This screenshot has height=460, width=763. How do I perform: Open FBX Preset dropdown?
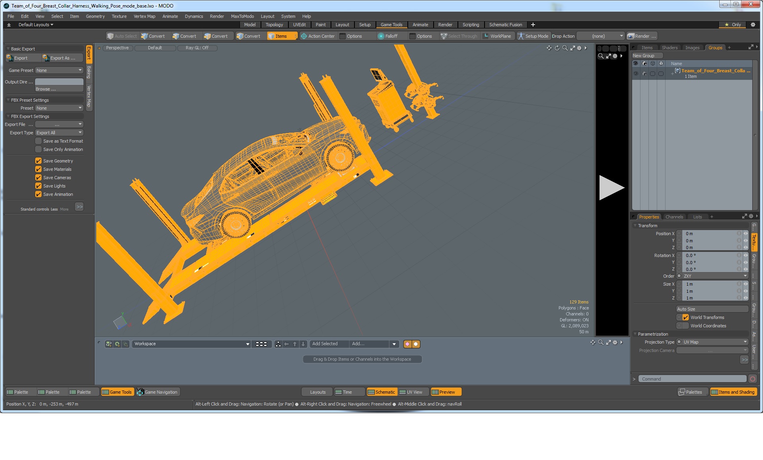[59, 108]
